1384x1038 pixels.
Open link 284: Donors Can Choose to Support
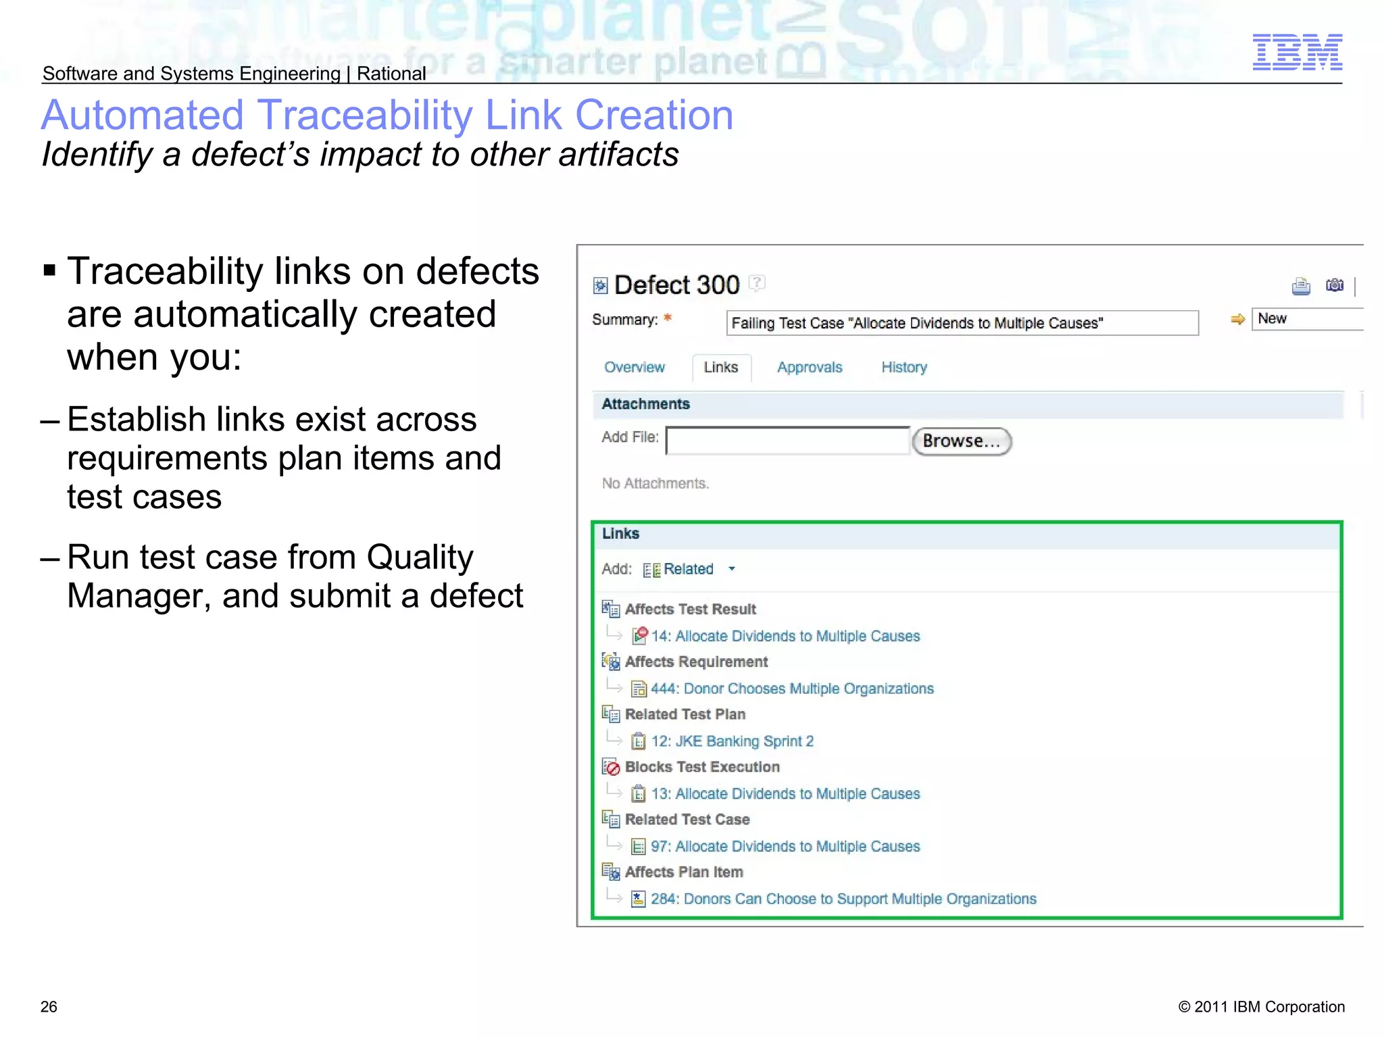843,899
